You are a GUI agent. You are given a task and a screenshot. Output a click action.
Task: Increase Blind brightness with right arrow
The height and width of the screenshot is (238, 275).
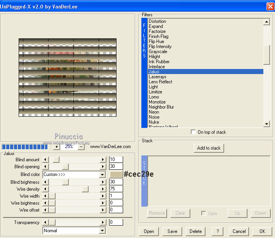(103, 182)
